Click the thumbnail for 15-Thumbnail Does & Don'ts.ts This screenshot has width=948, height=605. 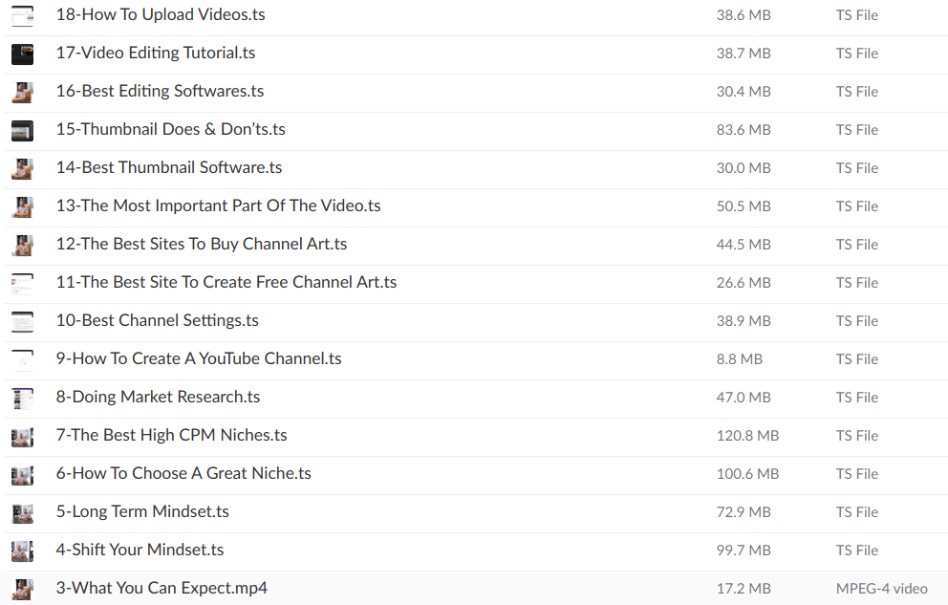(x=22, y=130)
